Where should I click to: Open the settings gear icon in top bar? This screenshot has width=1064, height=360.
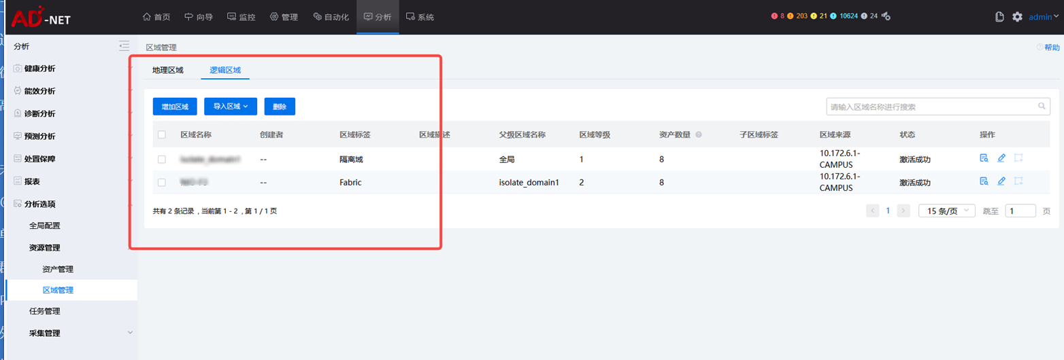1017,17
